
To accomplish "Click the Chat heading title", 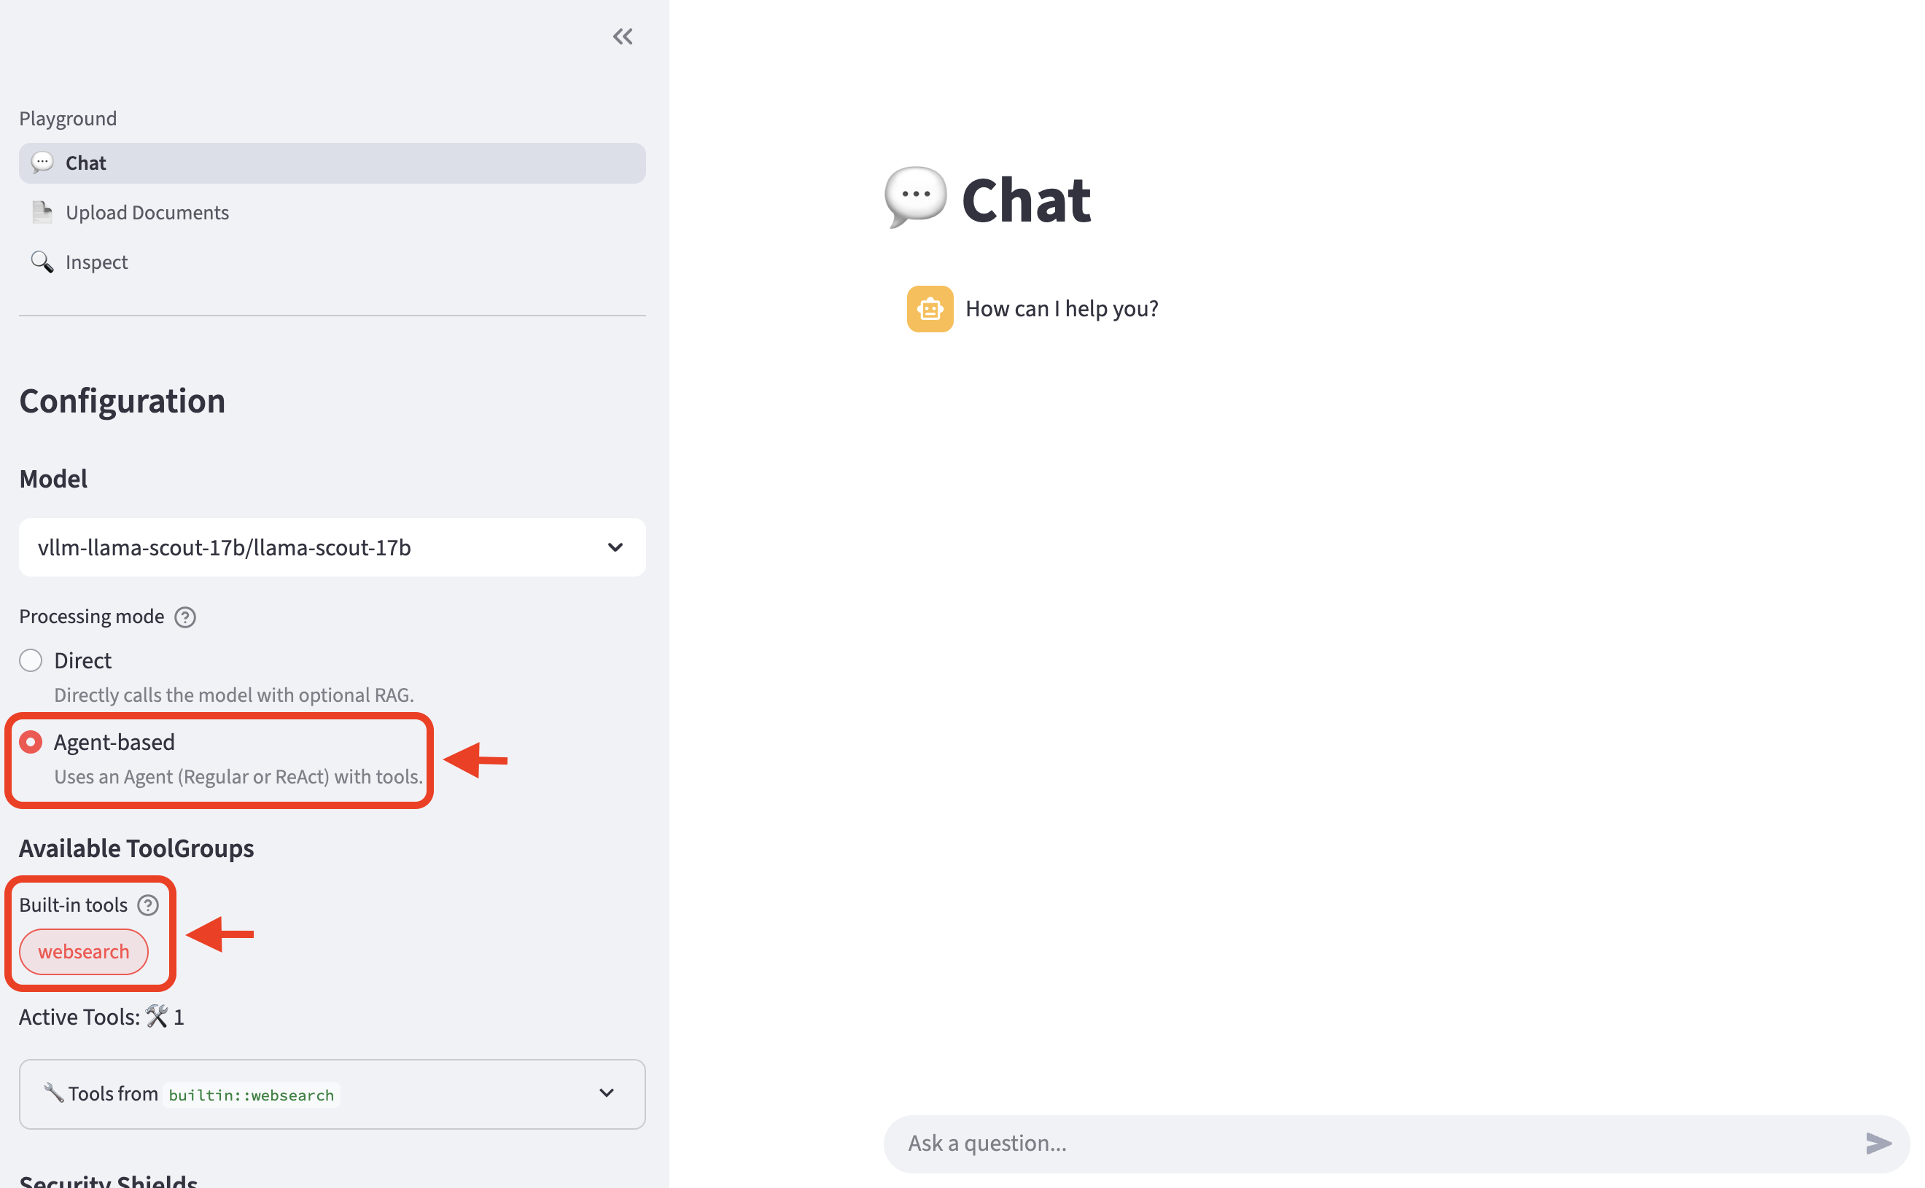I will point(1027,199).
